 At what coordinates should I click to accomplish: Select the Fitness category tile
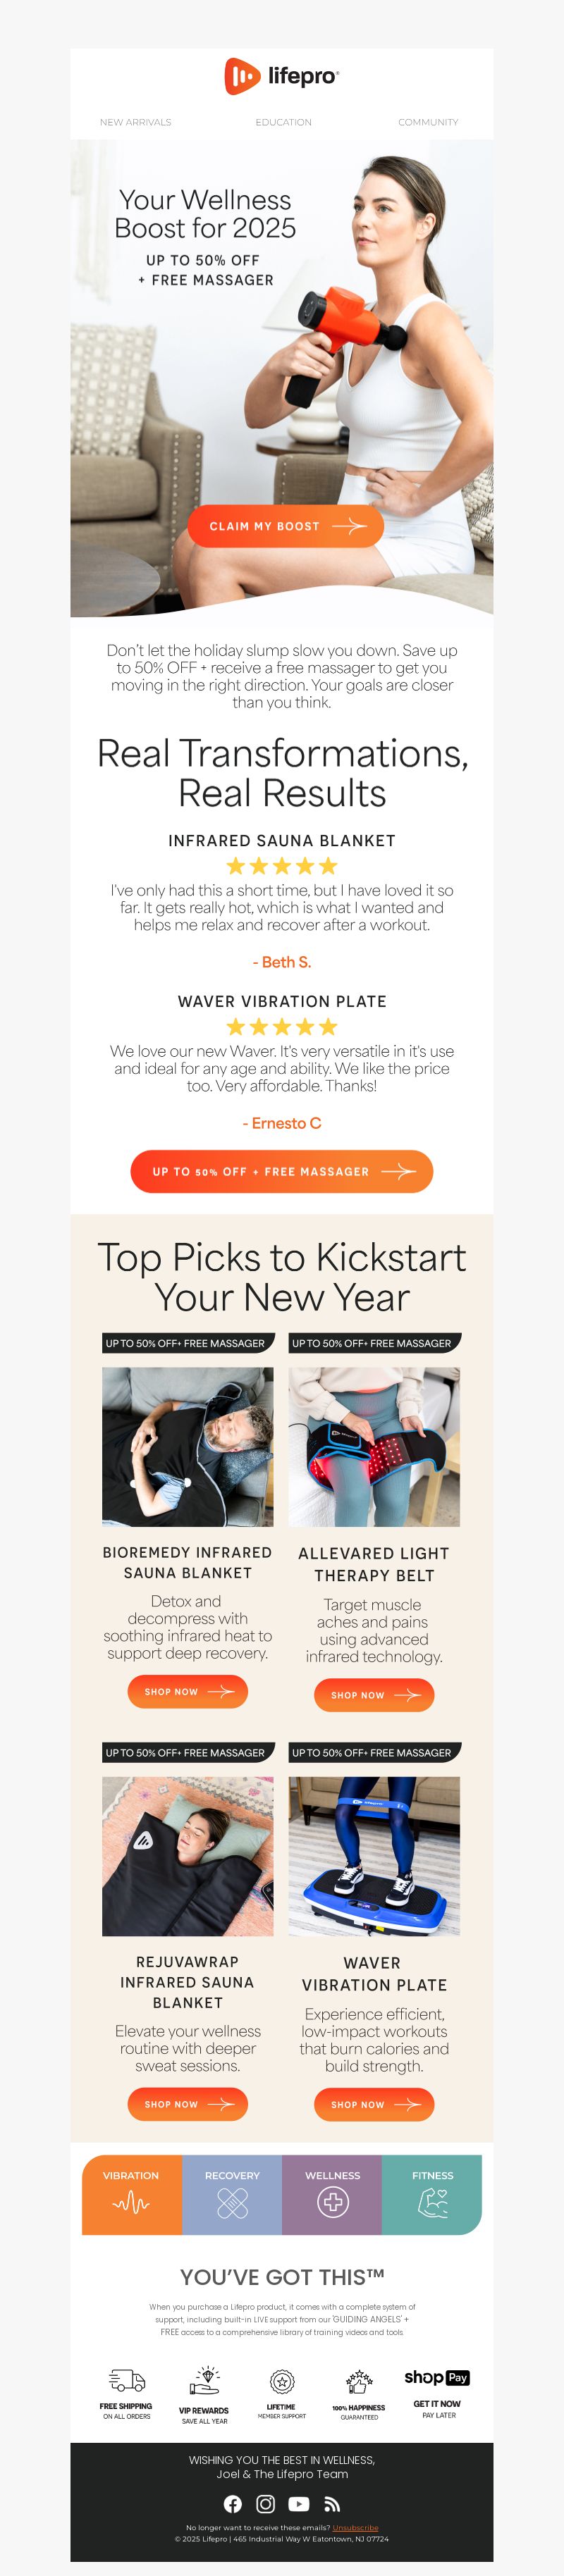point(432,2194)
